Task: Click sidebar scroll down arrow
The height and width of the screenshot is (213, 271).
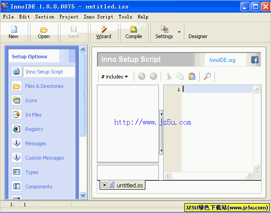Action: [x=83, y=195]
